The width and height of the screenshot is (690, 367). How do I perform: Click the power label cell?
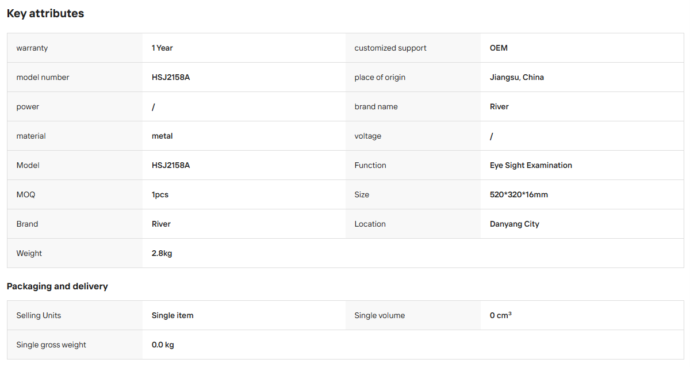point(75,106)
